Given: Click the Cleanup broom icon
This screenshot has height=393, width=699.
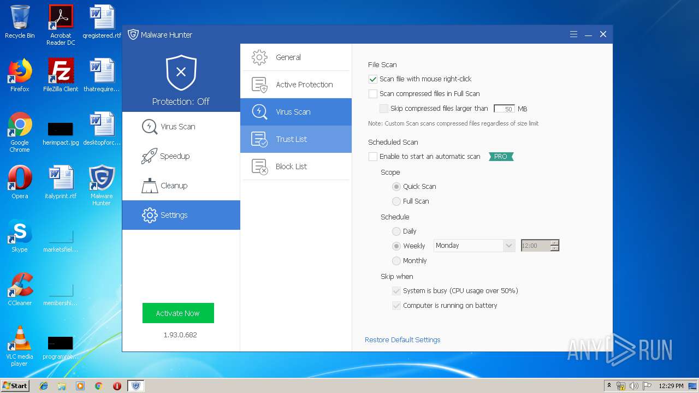Looking at the screenshot, I should (x=150, y=186).
